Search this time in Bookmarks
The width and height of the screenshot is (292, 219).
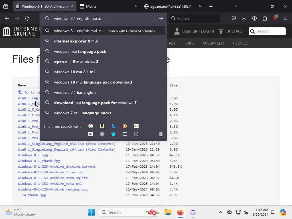click(x=113, y=134)
